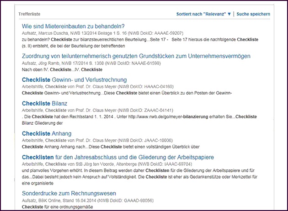Click StB Jörg ten Voorde metadata line

pos(107,164)
